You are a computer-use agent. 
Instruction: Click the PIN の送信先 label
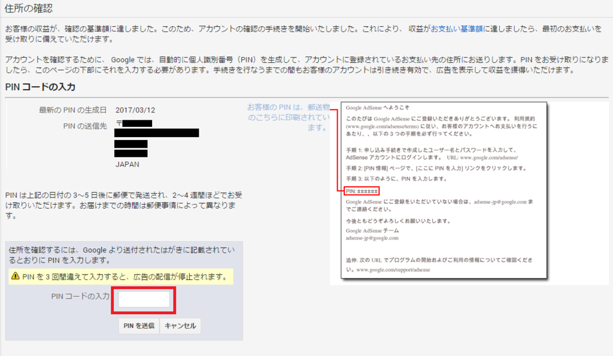point(85,126)
